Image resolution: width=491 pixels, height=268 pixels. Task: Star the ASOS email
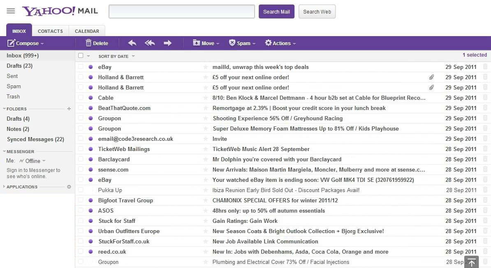[x=206, y=211]
